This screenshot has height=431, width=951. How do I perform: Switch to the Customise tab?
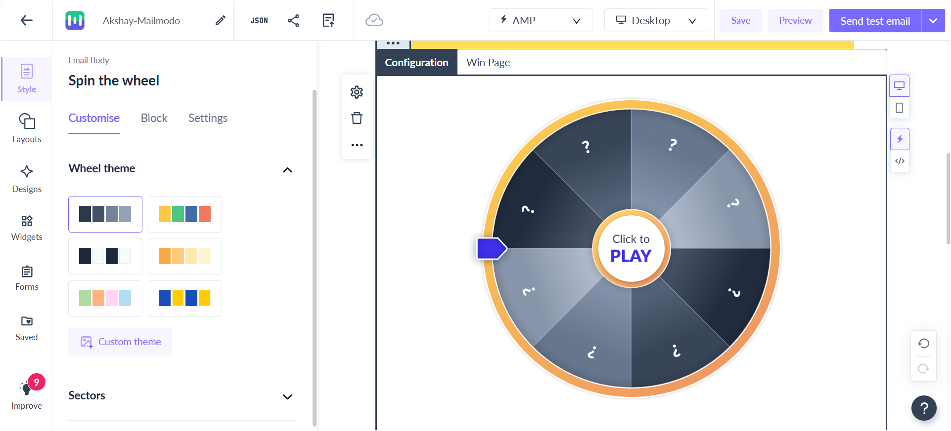[x=94, y=118]
